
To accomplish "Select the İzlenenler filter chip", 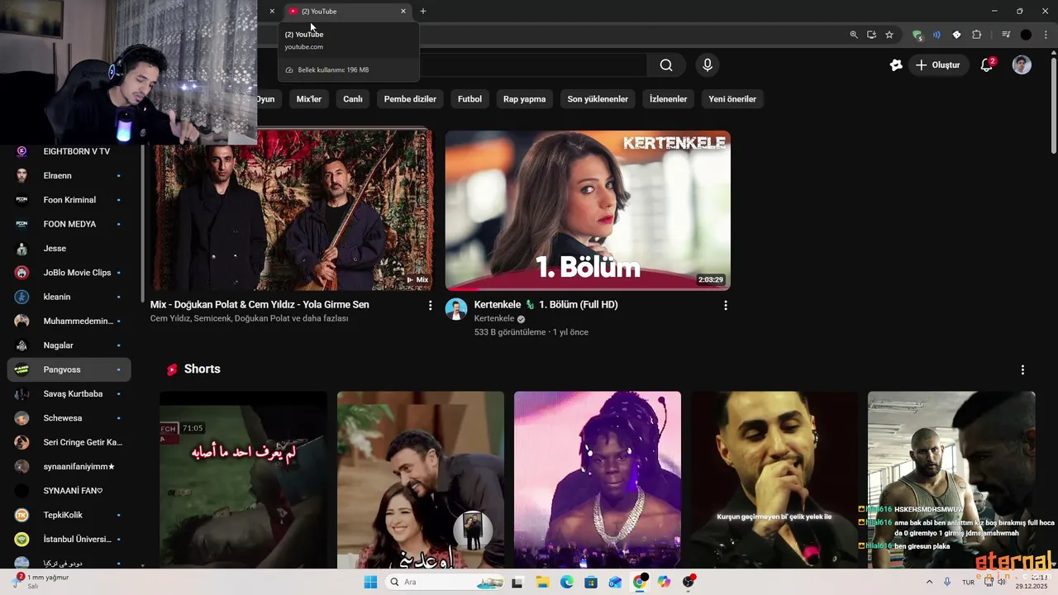I will [x=668, y=99].
